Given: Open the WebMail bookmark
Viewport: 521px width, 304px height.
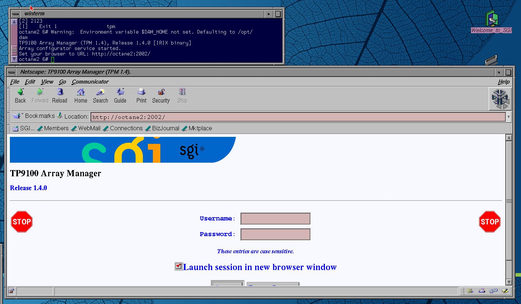Looking at the screenshot, I should 86,128.
